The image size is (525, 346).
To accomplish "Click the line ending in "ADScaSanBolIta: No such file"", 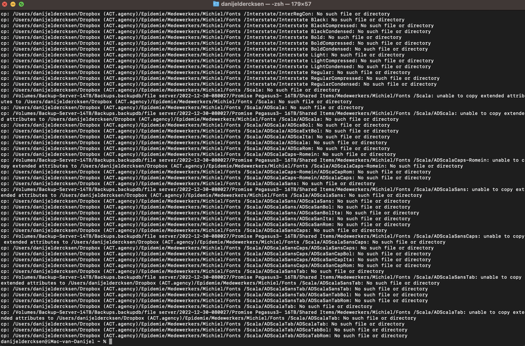I will pos(210,213).
